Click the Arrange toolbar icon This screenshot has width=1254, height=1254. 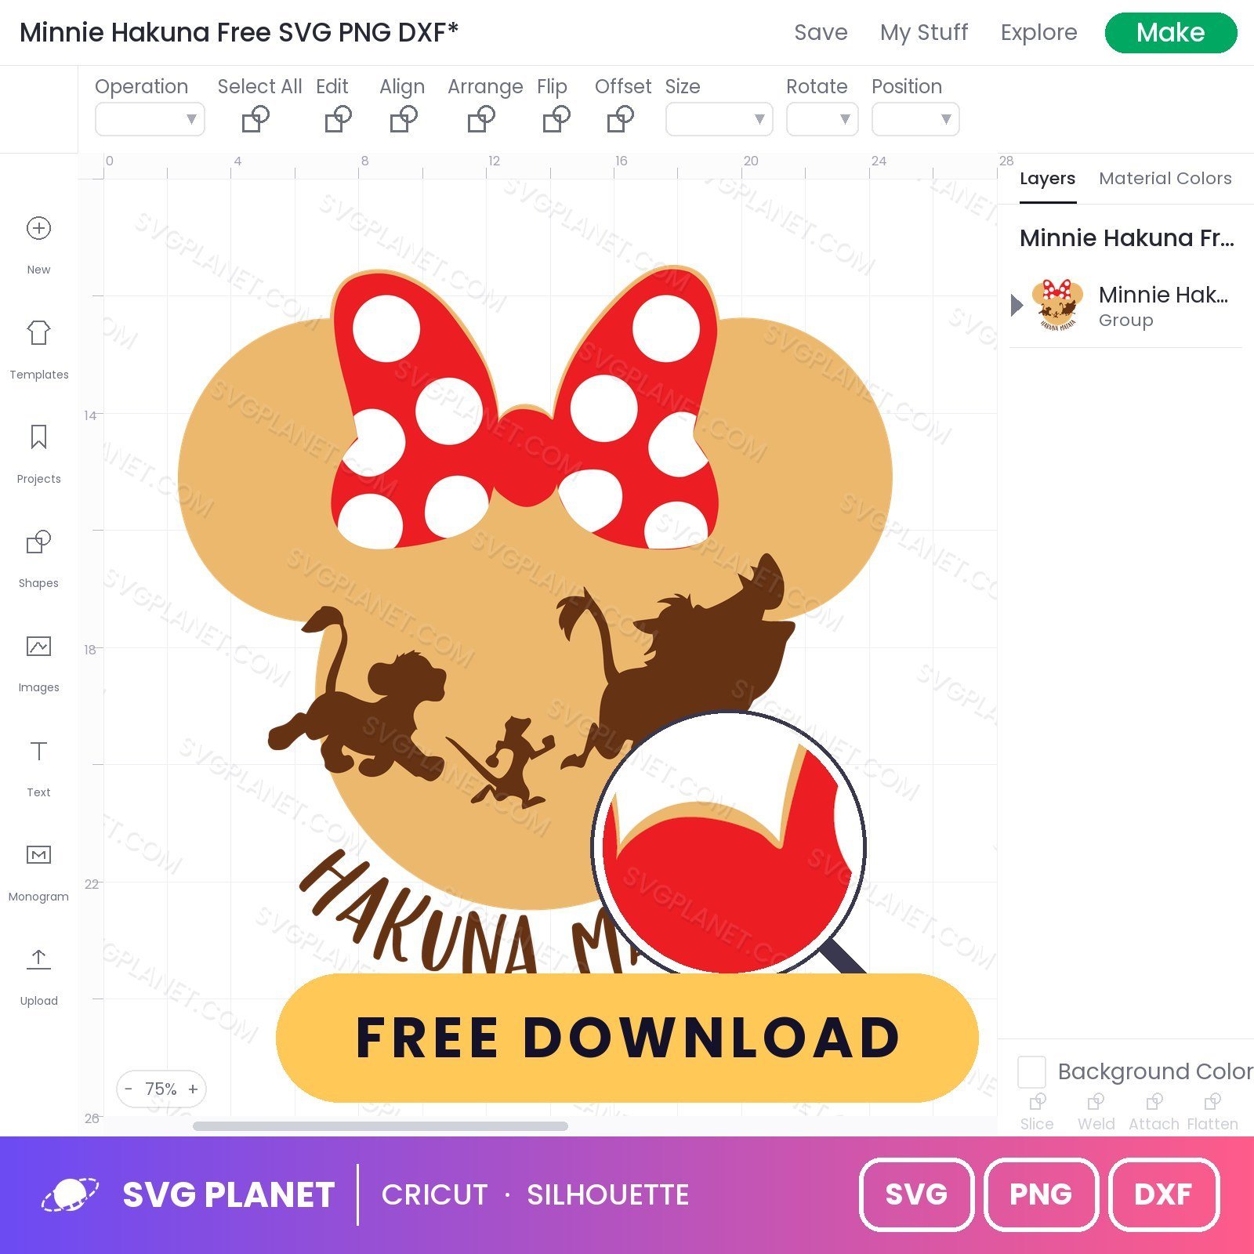click(481, 119)
